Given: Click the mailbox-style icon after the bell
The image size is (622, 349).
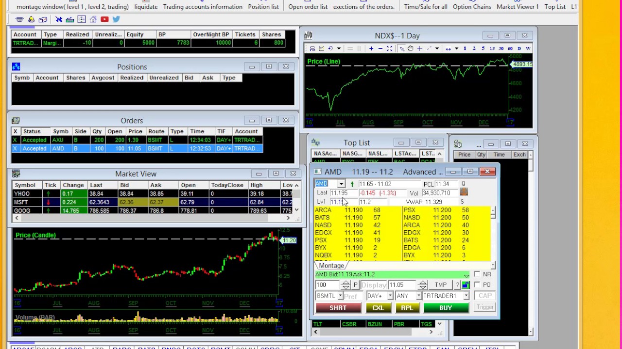Looking at the screenshot, I should [43, 19].
